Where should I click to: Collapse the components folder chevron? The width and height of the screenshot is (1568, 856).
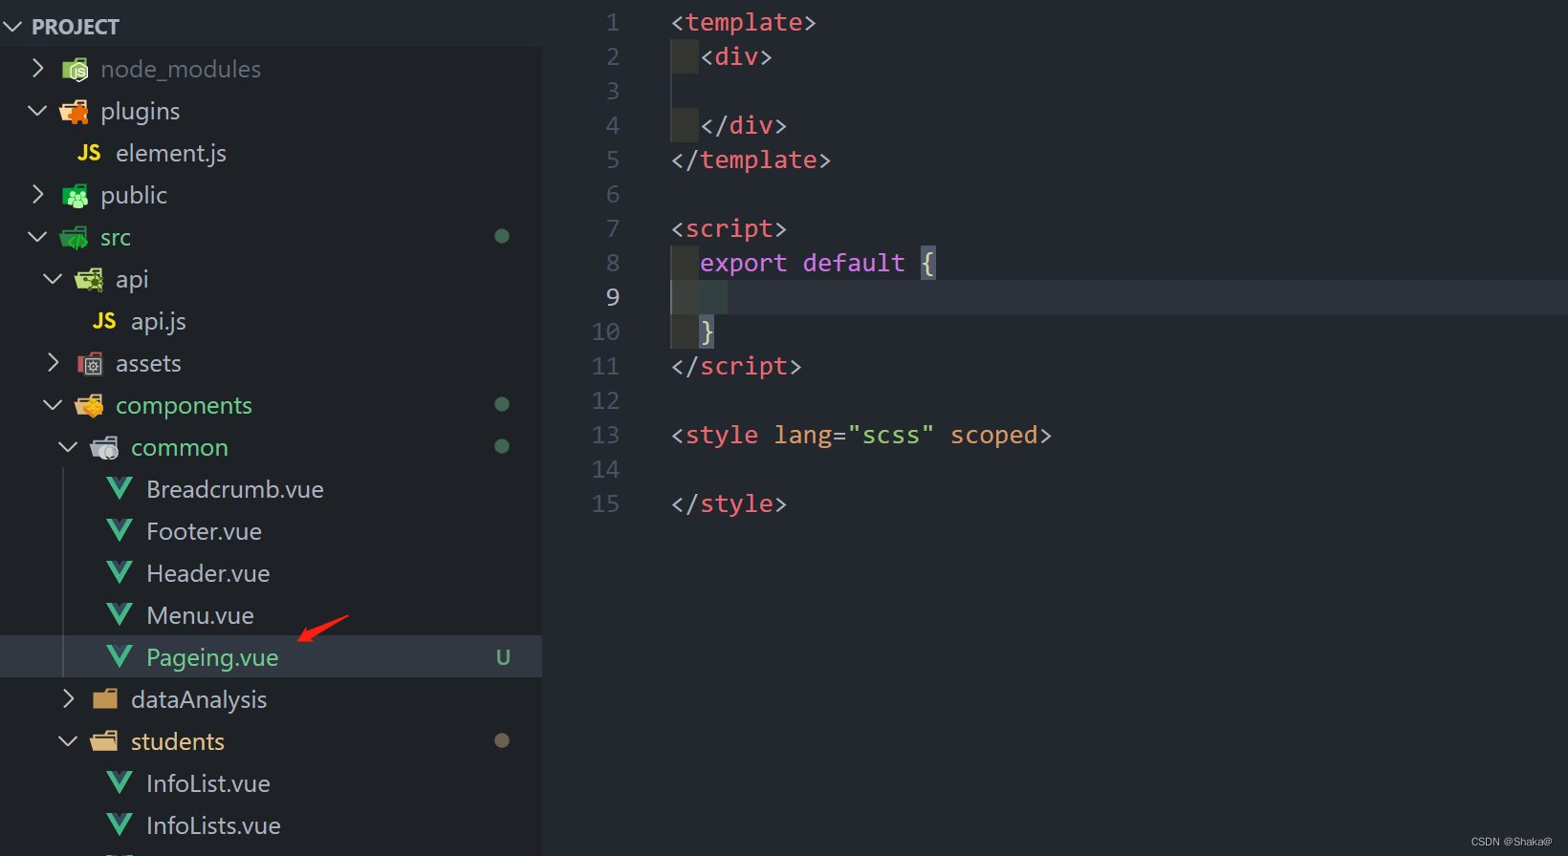click(53, 404)
